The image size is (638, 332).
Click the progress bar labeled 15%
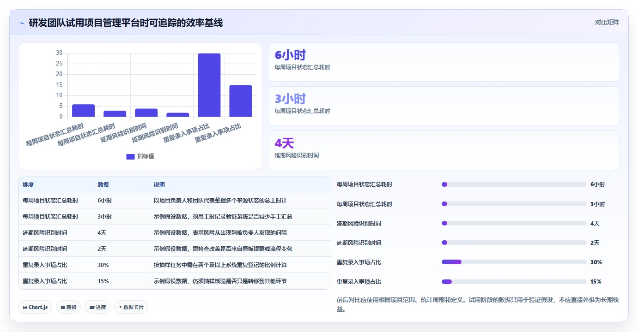pos(514,281)
